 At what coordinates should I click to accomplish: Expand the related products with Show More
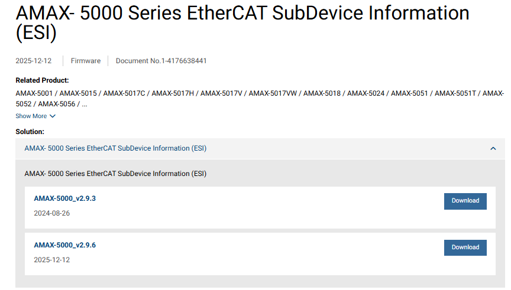pyautogui.click(x=31, y=116)
